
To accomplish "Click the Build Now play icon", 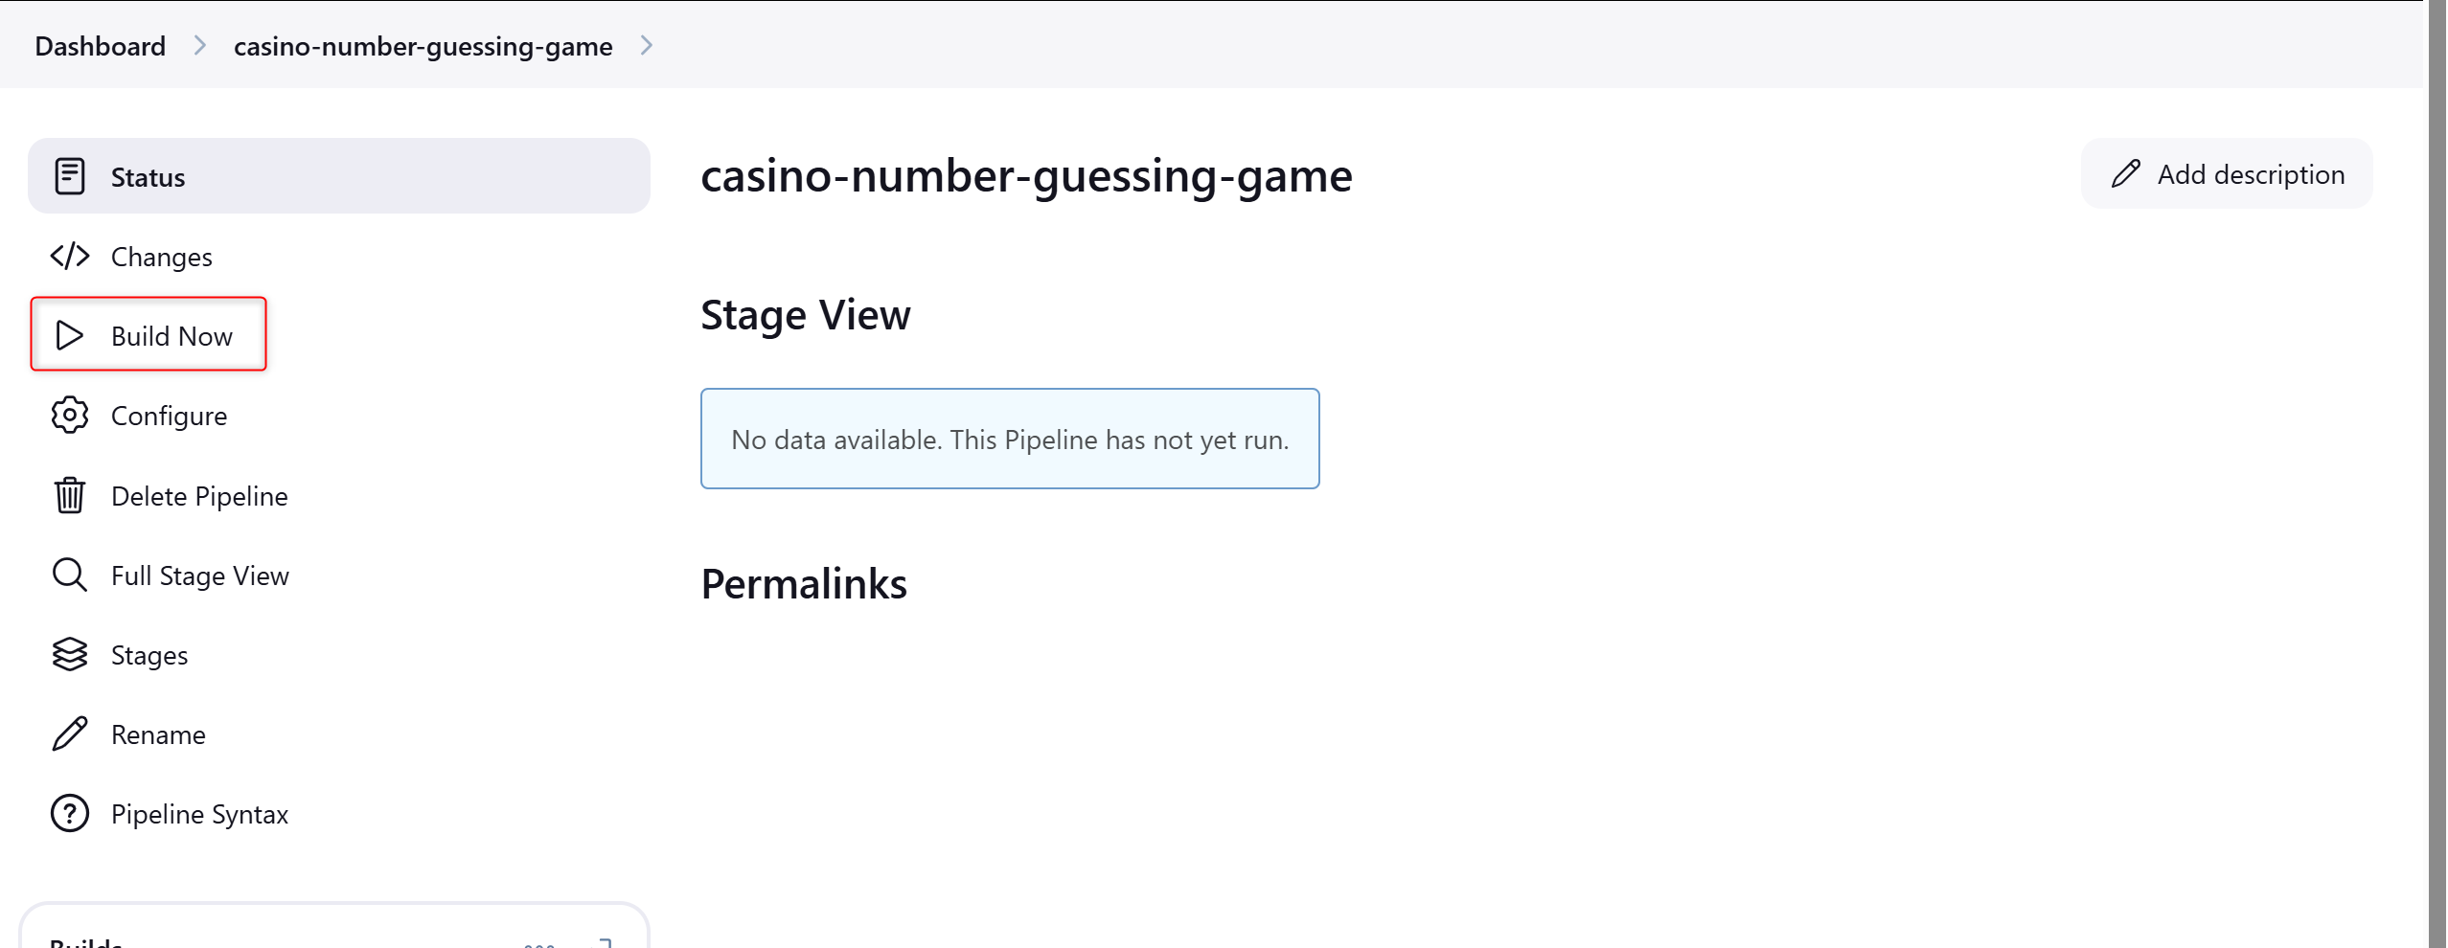I will pos(70,335).
